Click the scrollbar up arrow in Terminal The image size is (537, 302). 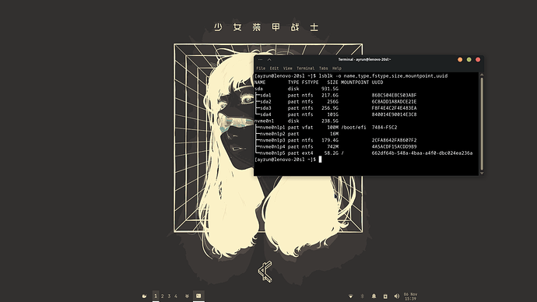[x=482, y=74]
